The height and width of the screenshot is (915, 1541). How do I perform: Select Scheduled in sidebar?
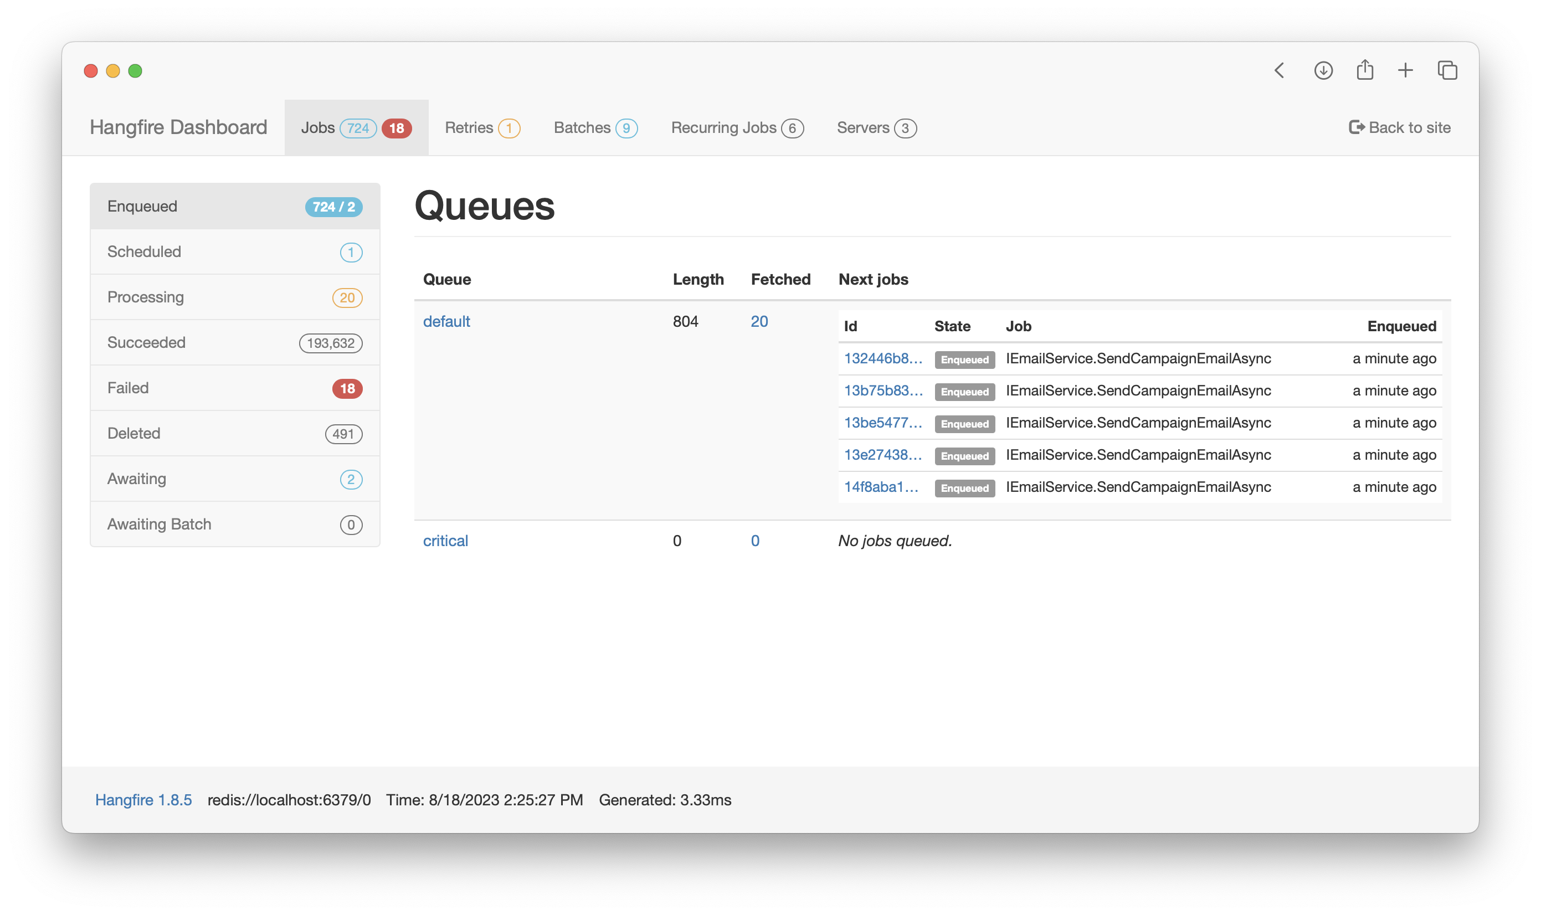pos(235,251)
